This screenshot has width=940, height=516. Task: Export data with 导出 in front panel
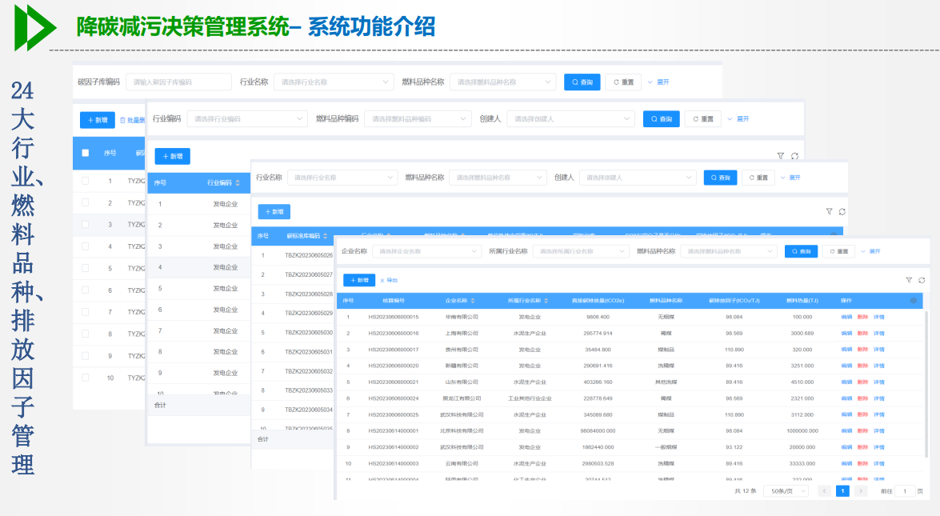point(389,280)
